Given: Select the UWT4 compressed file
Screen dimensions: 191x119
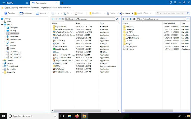Looking at the screenshot, I should (x=58, y=66).
